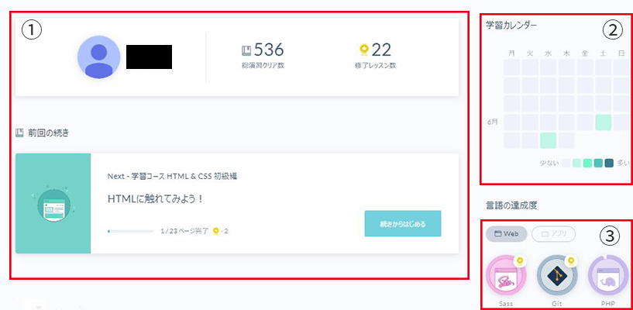Click the medal badge on the Git icon
The image size is (633, 310).
pyautogui.click(x=571, y=261)
